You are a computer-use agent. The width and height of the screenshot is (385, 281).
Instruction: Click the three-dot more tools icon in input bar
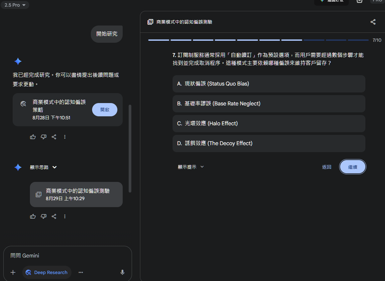(81, 272)
